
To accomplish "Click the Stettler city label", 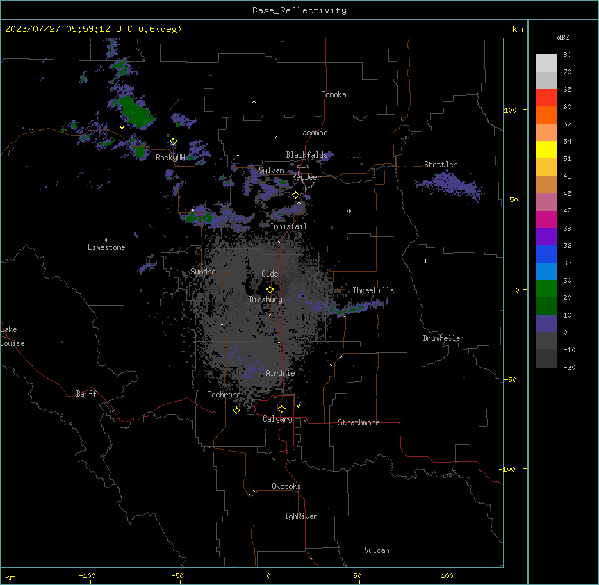I will tap(441, 165).
